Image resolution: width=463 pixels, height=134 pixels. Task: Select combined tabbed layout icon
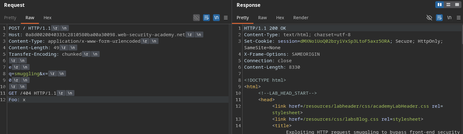(x=457, y=5)
